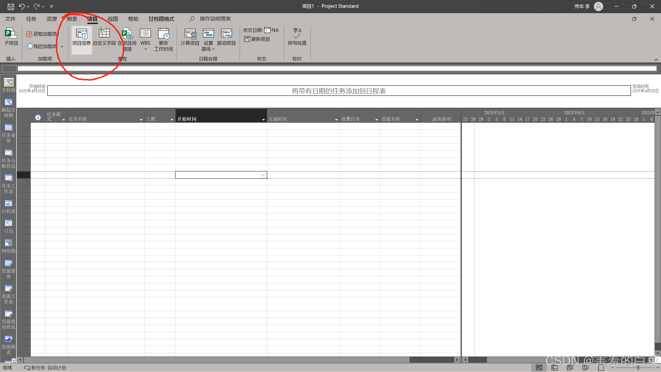Click the Update Project button
Image resolution: width=661 pixels, height=372 pixels.
(257, 39)
